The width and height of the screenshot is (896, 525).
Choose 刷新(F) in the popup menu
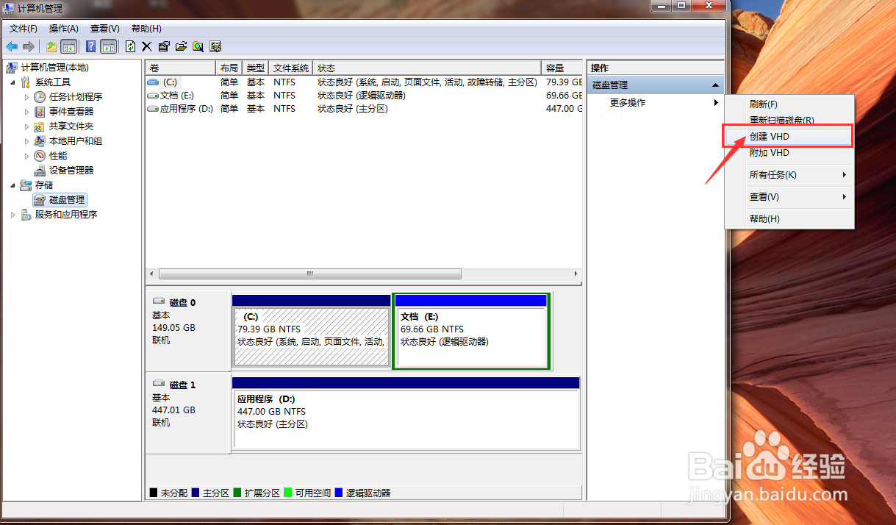(x=789, y=104)
